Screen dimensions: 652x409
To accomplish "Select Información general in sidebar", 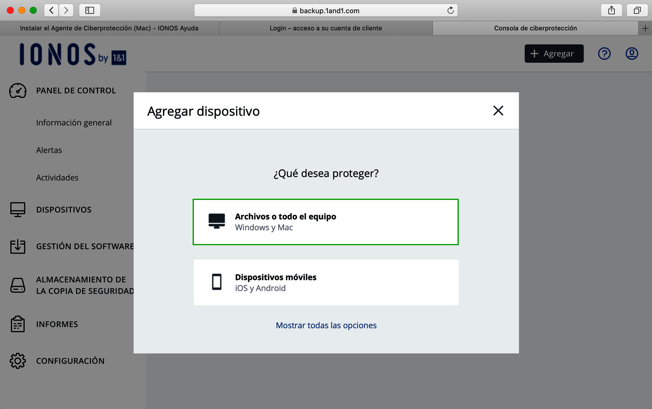I will (74, 123).
